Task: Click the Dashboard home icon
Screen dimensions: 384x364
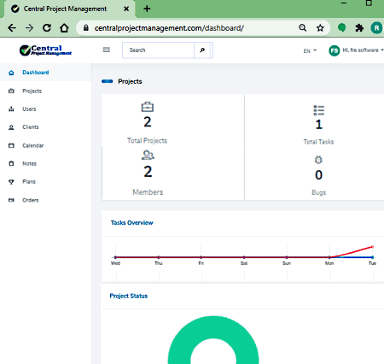Action: [11, 73]
